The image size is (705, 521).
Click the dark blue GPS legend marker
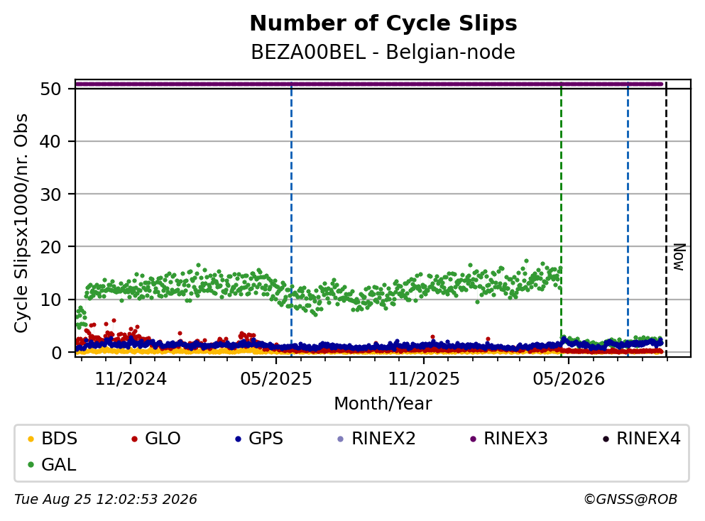pos(239,439)
